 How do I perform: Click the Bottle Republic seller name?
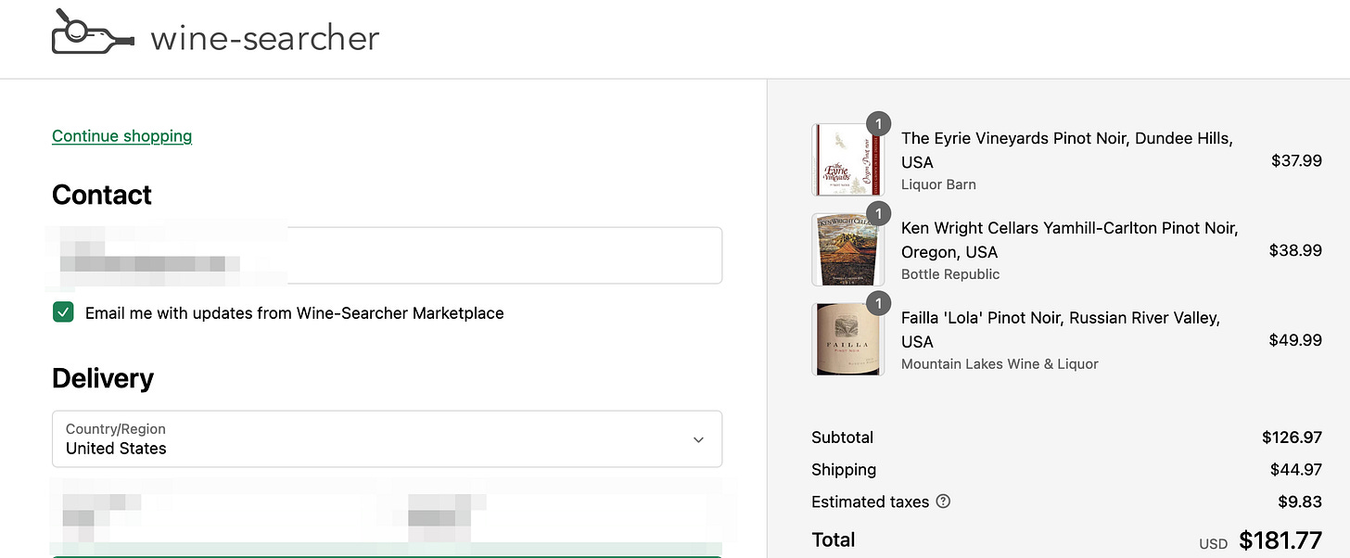[x=950, y=274]
